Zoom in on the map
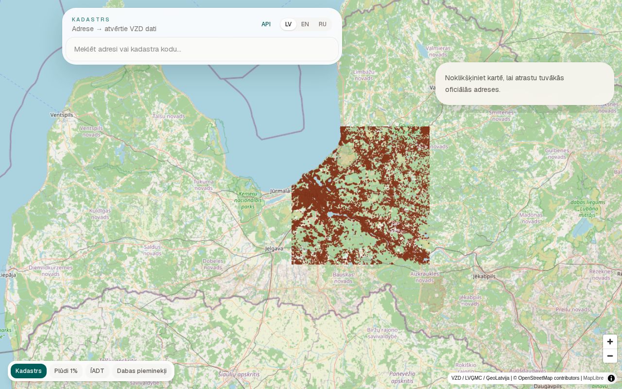The height and width of the screenshot is (389, 622). pos(610,341)
